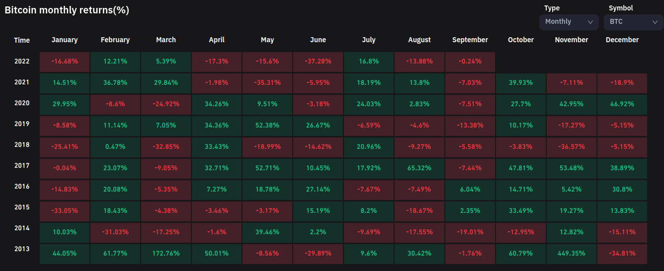
Task: Click the 46.92% December 2020 cell
Action: [x=622, y=104]
